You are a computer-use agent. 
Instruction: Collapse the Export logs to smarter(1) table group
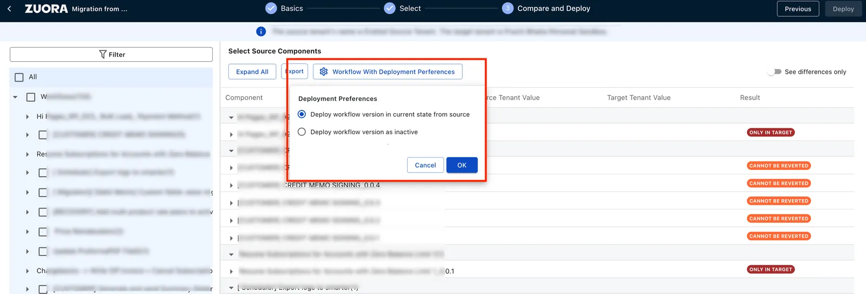231,288
